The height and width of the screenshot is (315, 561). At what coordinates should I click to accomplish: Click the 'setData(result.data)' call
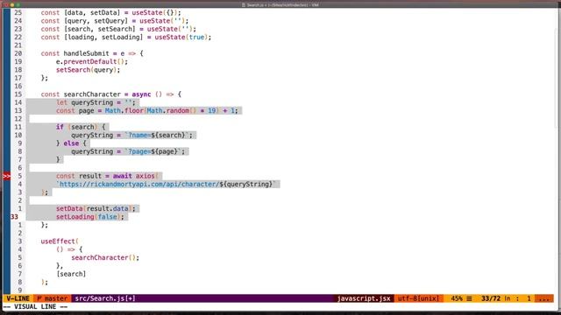tap(96, 208)
